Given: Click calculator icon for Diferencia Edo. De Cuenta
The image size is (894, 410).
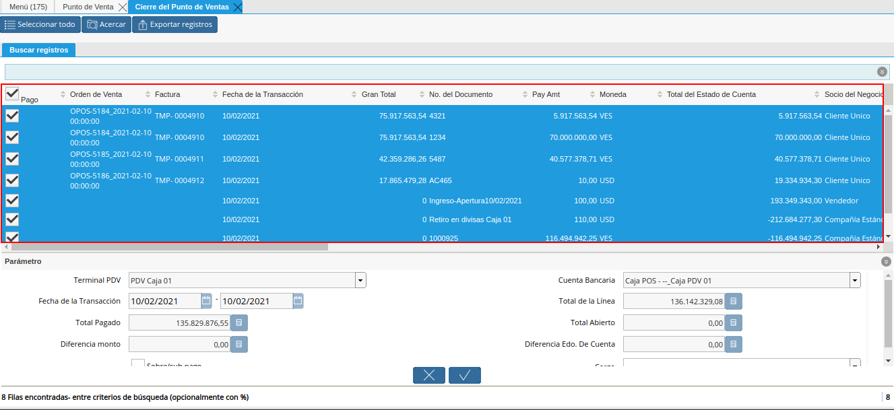Looking at the screenshot, I should (x=734, y=345).
